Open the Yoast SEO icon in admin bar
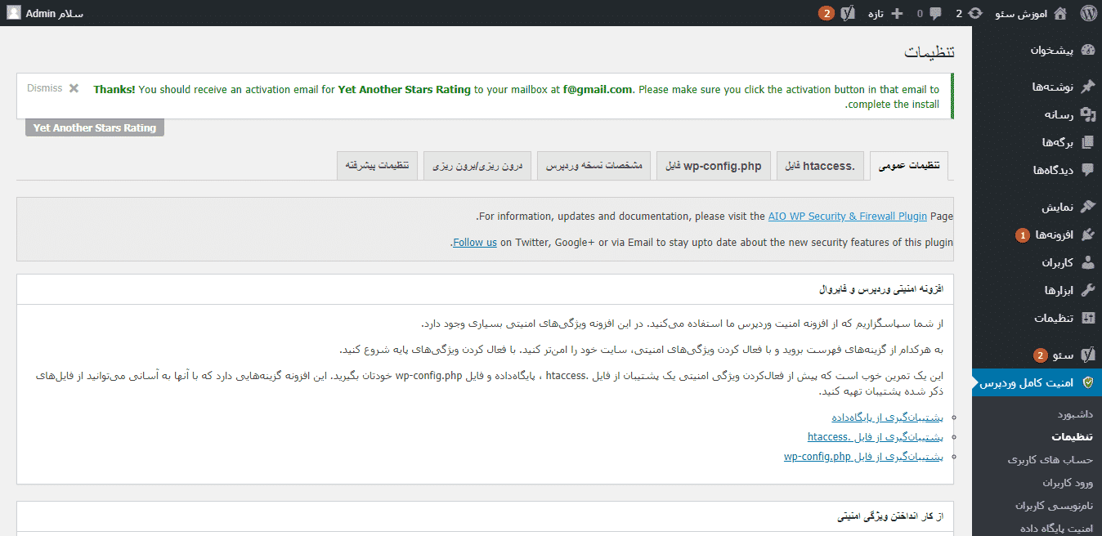The image size is (1102, 536). [x=848, y=13]
